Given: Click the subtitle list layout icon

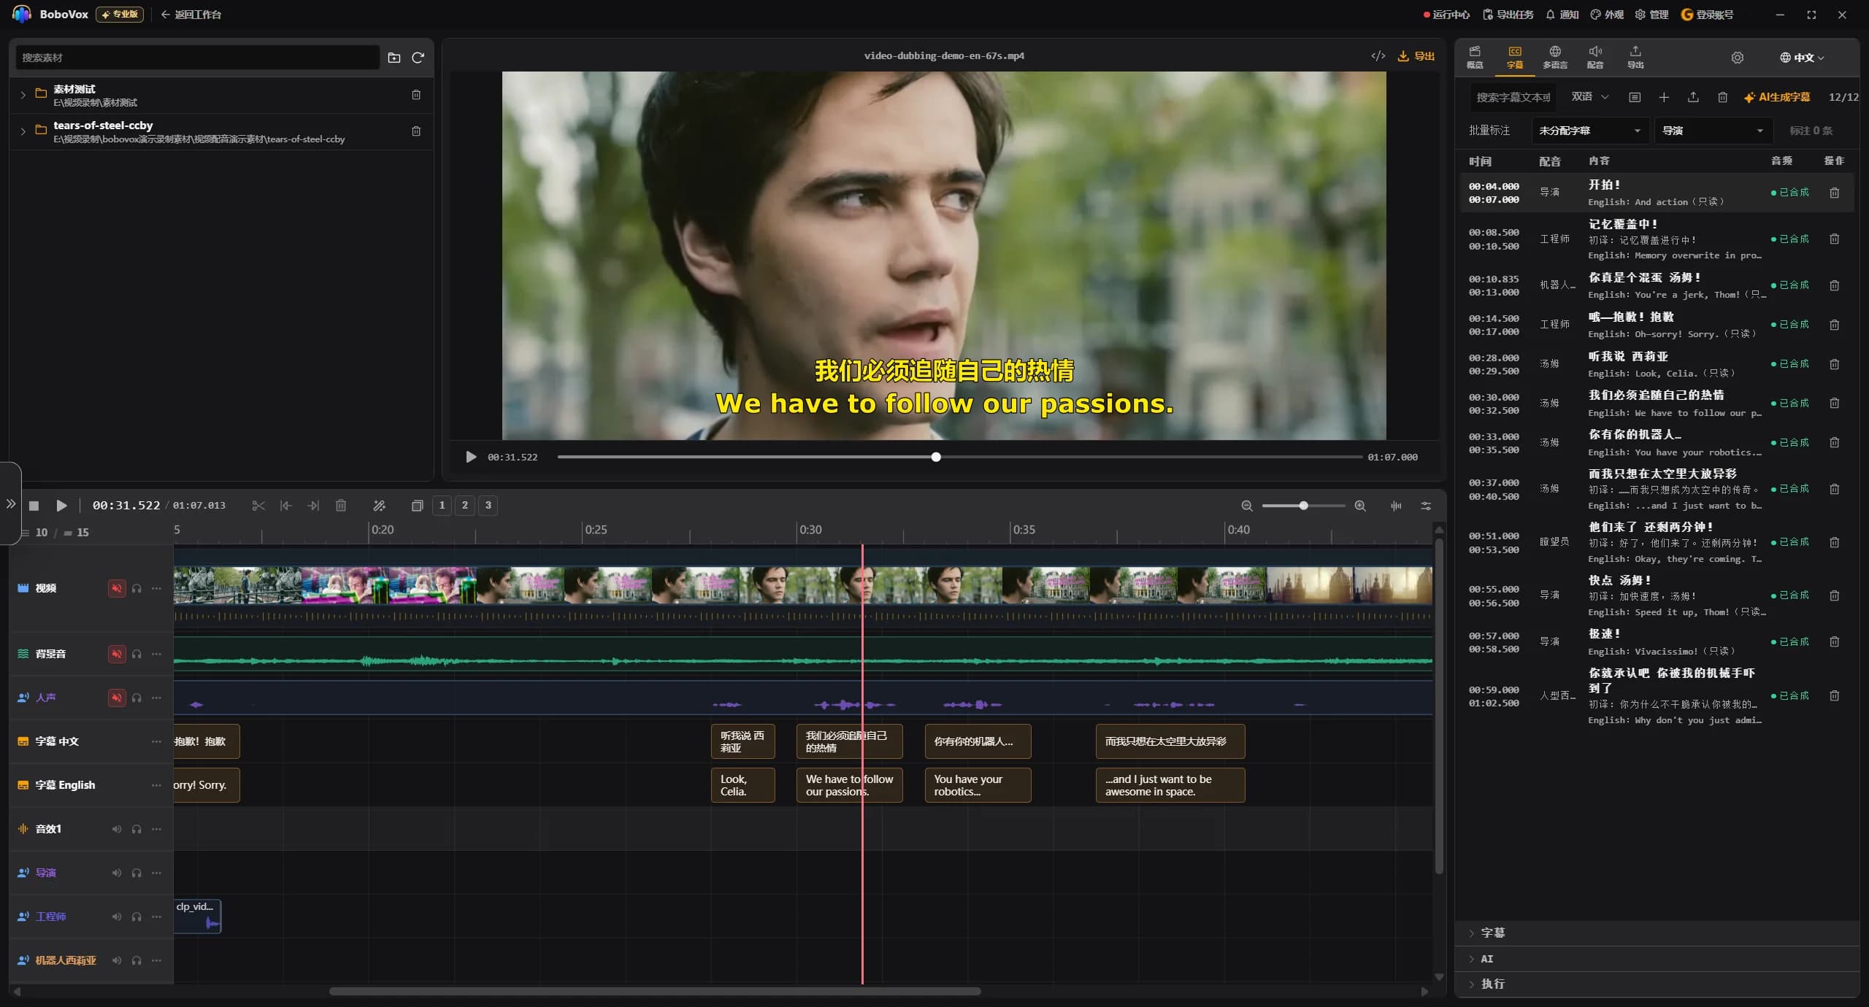Looking at the screenshot, I should [1635, 97].
